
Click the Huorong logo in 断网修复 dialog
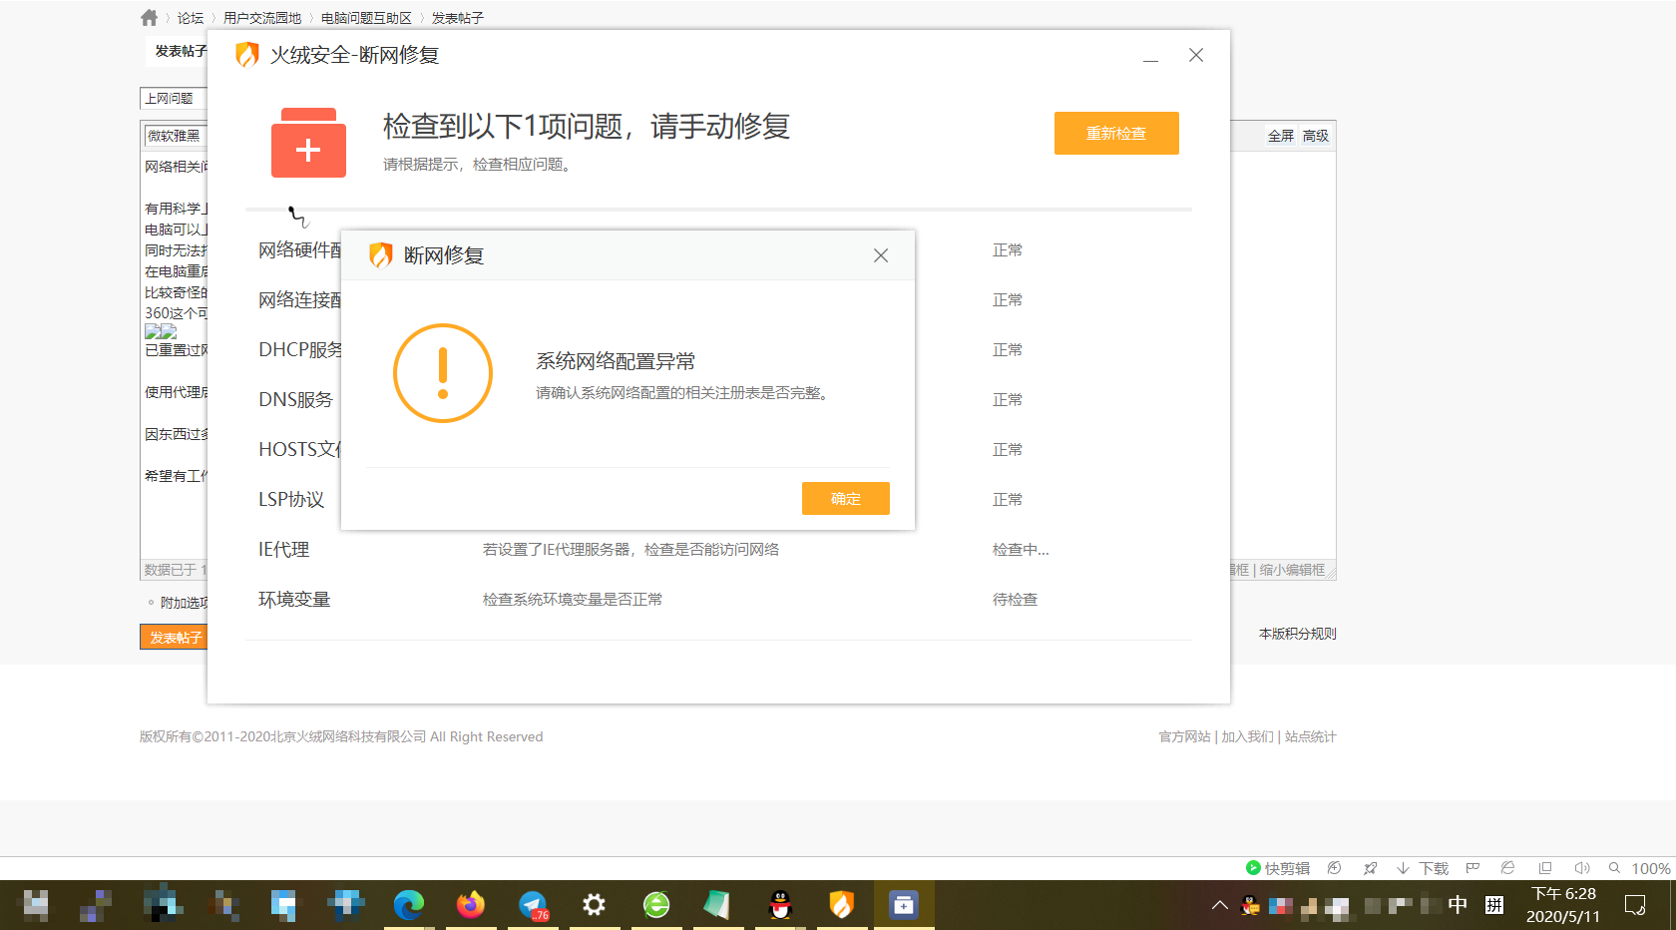coord(380,255)
